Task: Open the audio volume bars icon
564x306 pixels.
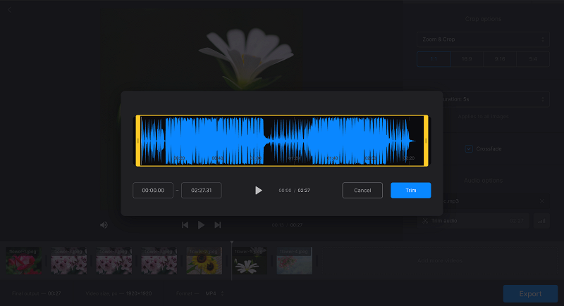Action: (x=541, y=221)
